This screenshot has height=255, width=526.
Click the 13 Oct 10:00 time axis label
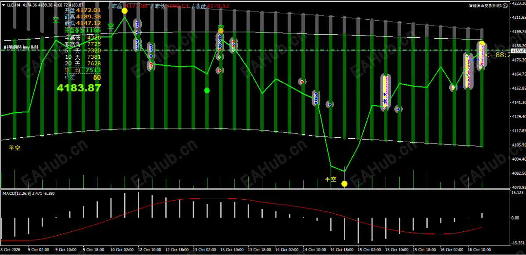(234, 250)
